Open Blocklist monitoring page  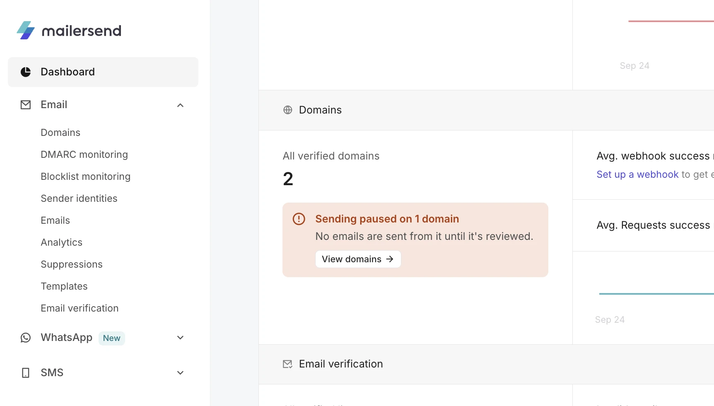pyautogui.click(x=85, y=176)
